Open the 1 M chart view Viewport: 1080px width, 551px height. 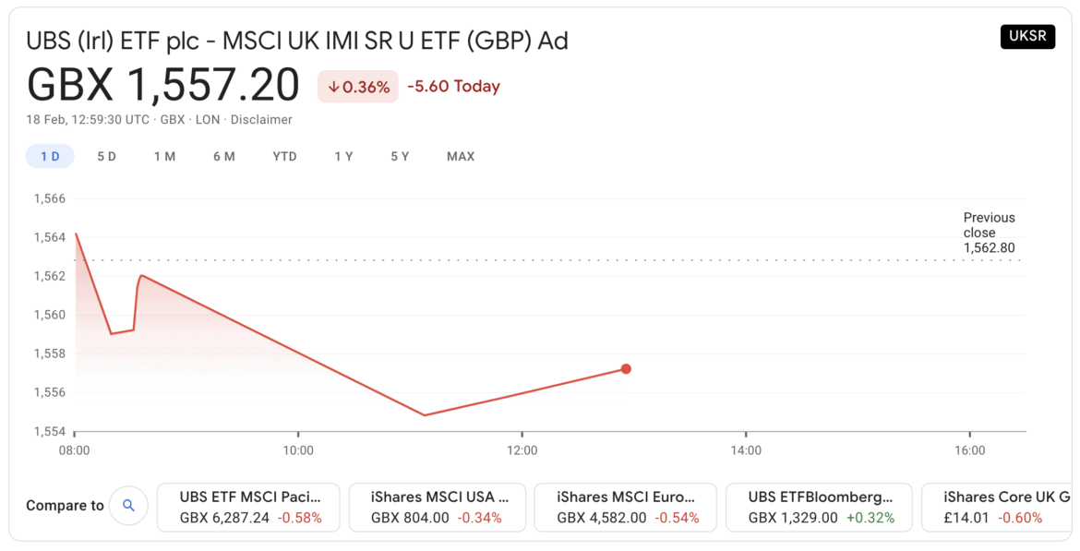[164, 156]
